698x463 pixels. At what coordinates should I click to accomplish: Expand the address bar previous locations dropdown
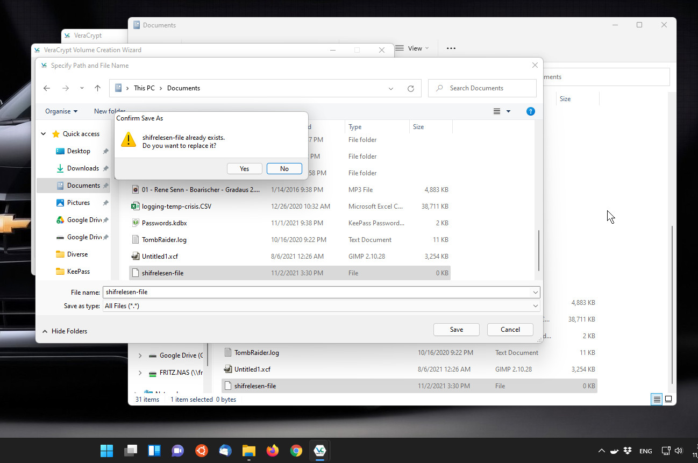pyautogui.click(x=391, y=88)
